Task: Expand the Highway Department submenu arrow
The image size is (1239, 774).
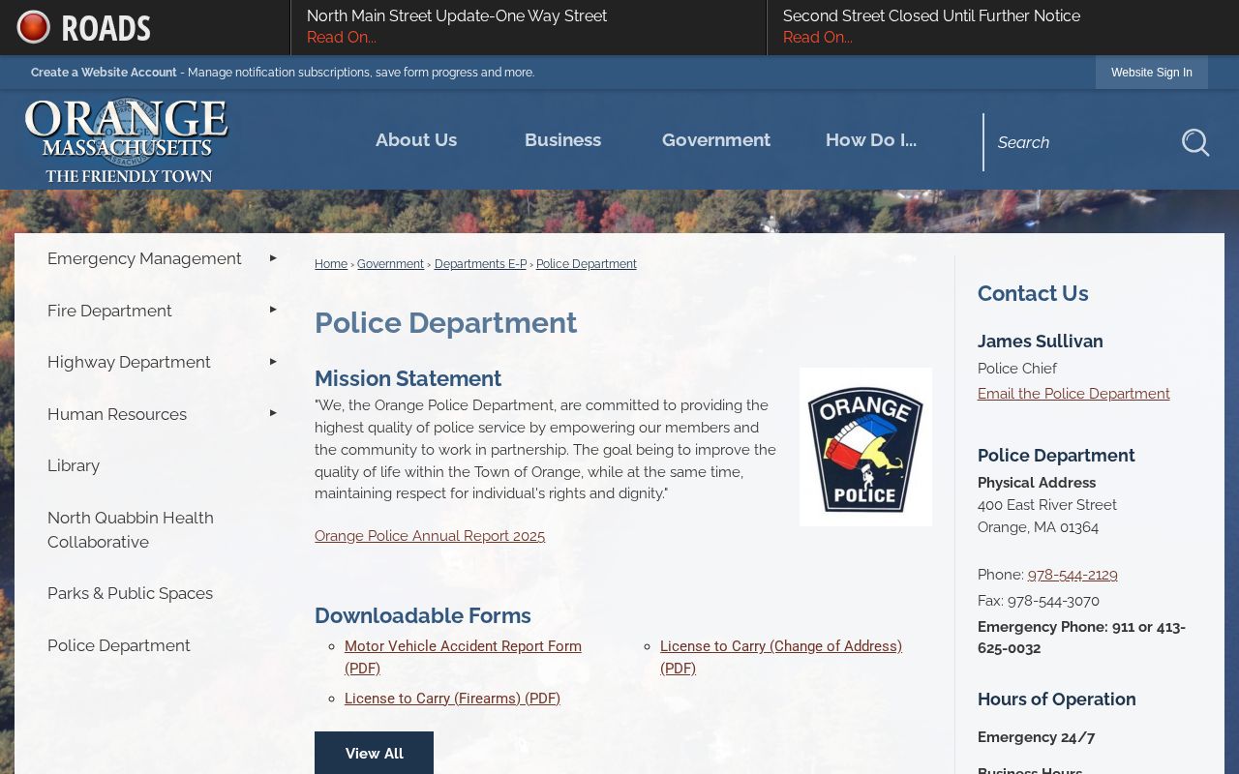Action: coord(273,362)
